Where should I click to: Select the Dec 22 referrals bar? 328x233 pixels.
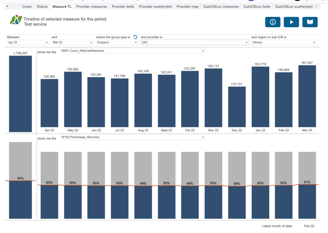pos(237,107)
